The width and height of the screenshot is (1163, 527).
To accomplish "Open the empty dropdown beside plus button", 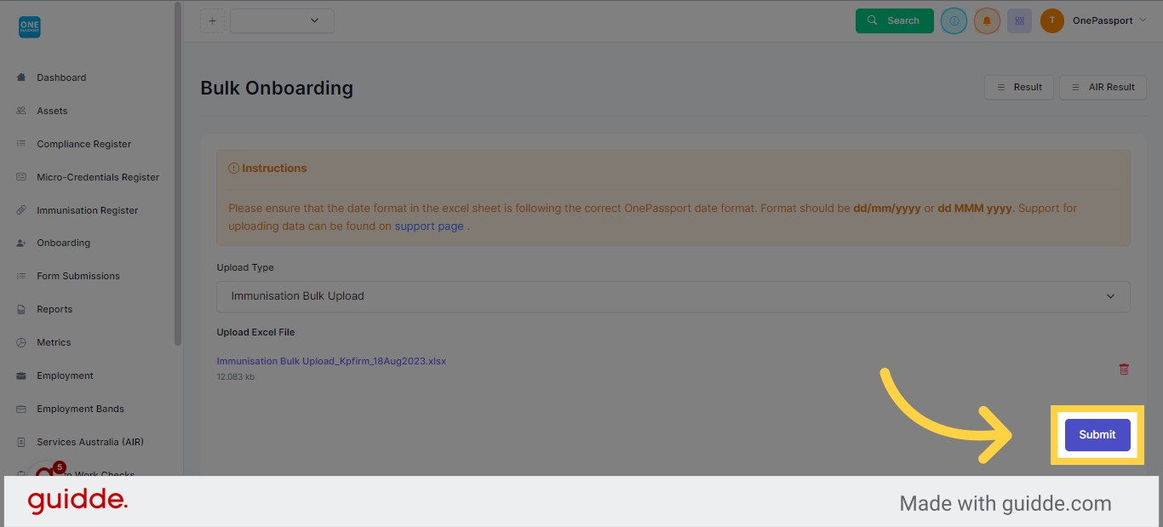I will pos(282,20).
